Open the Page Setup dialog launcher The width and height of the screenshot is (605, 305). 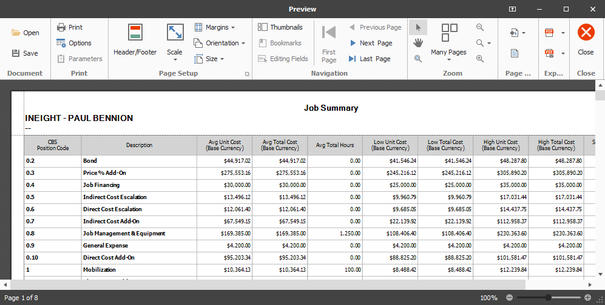[247, 74]
